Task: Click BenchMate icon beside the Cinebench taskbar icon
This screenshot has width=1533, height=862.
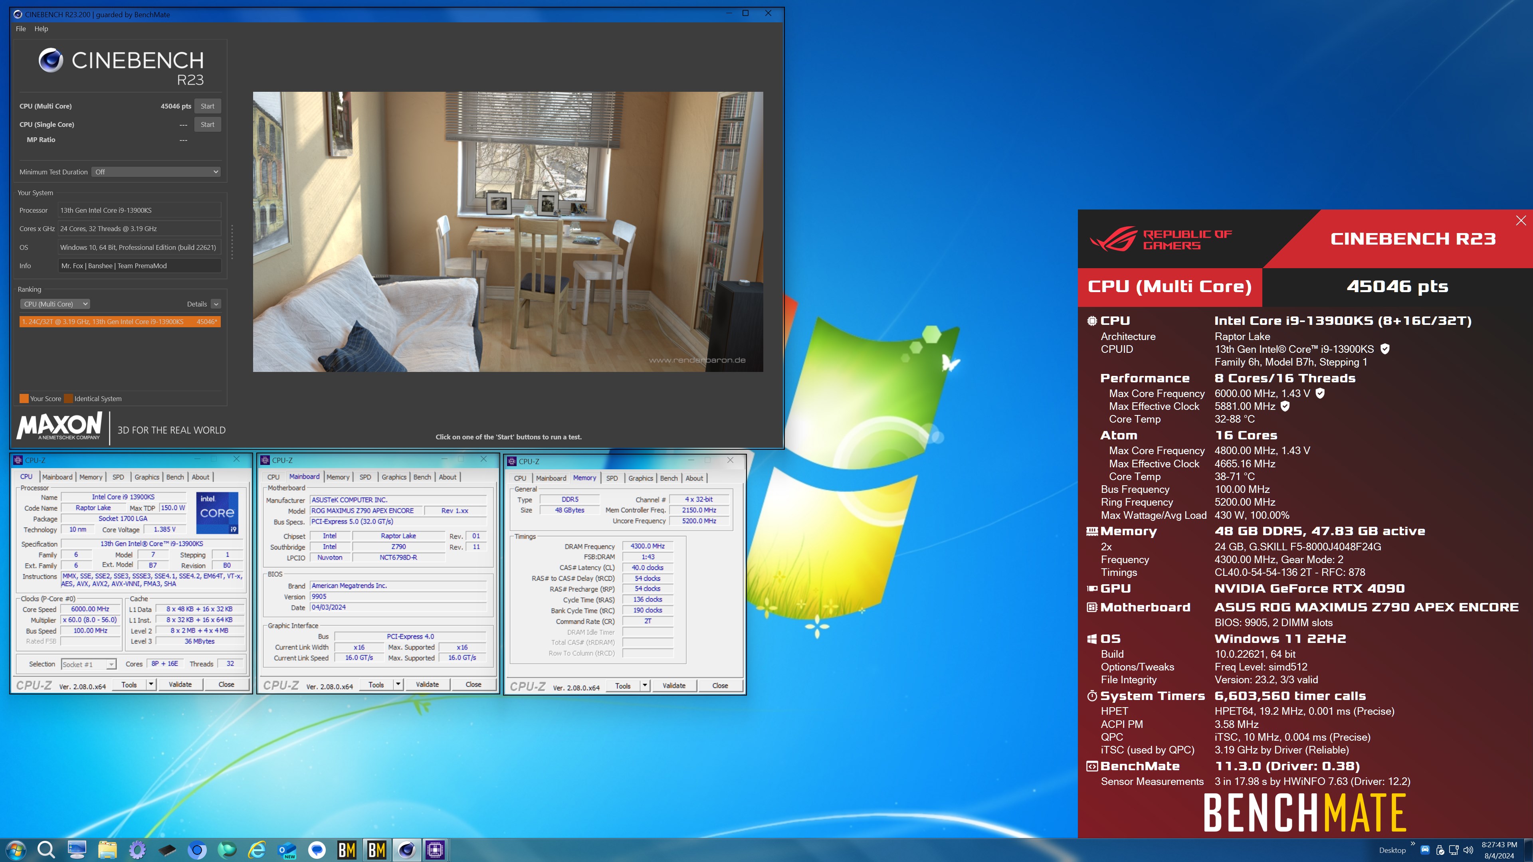Action: click(377, 850)
